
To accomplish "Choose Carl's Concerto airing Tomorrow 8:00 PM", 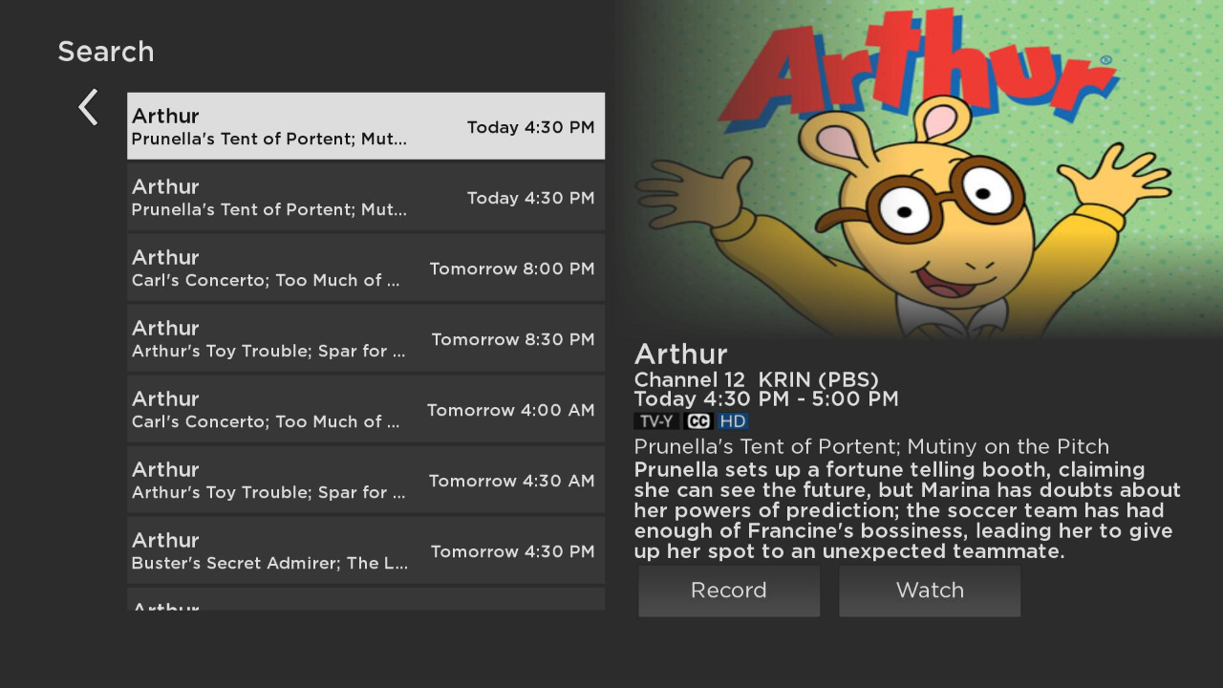I will 365,268.
